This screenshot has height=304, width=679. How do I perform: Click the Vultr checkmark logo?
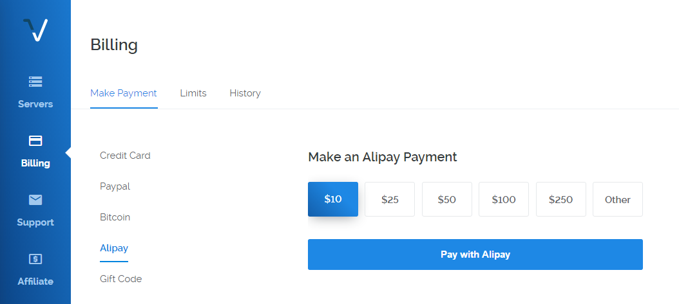(35, 30)
